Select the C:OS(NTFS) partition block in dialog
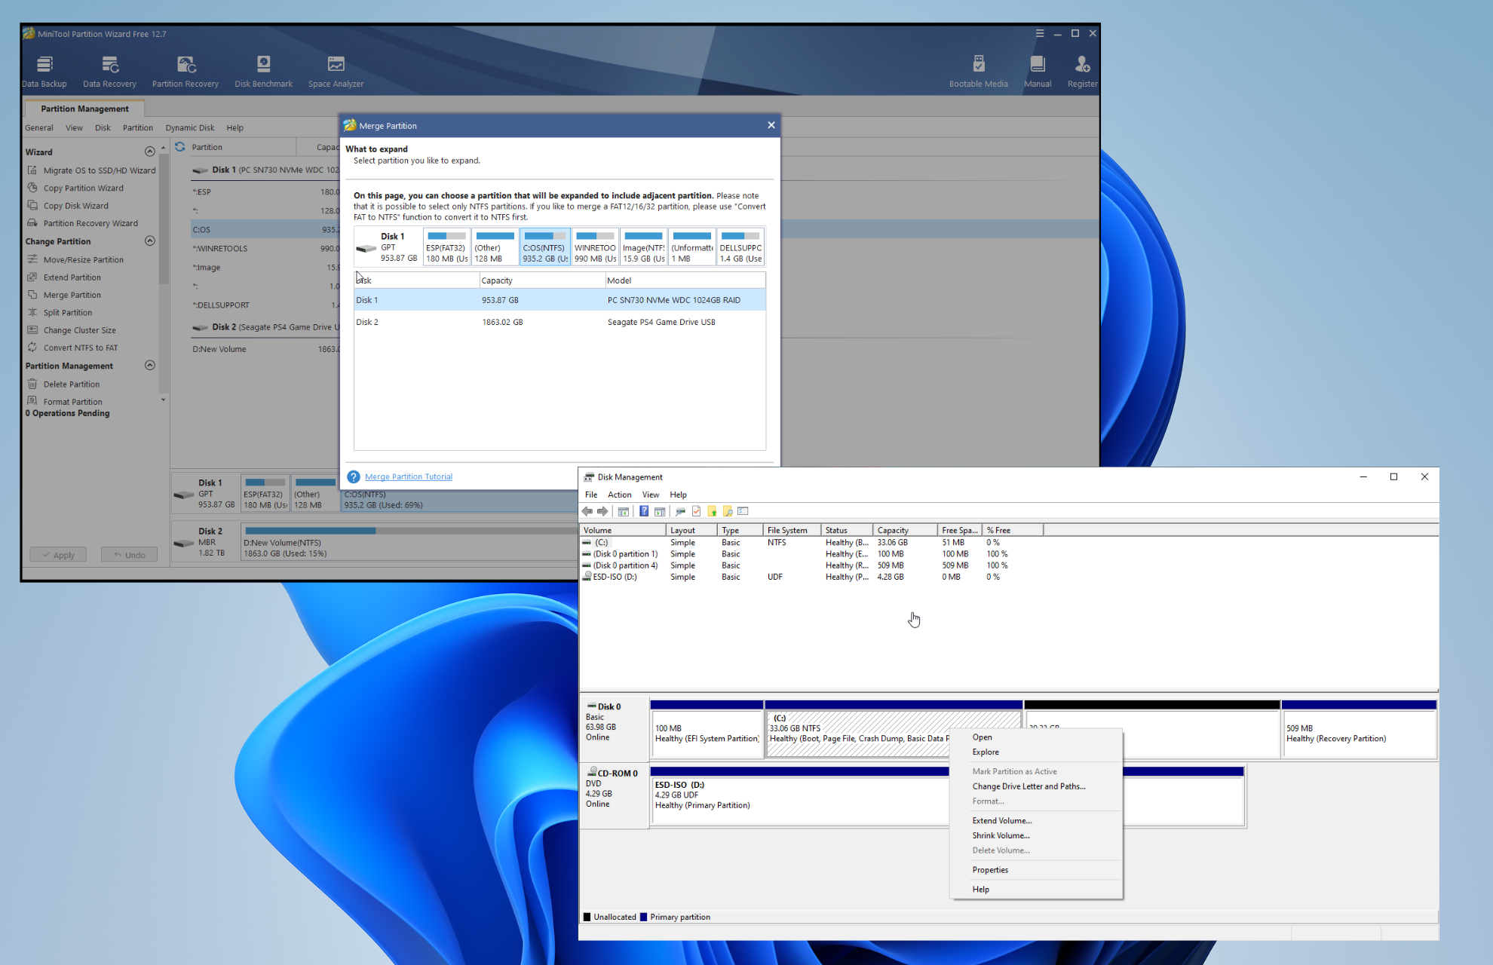The image size is (1493, 965). [x=544, y=247]
